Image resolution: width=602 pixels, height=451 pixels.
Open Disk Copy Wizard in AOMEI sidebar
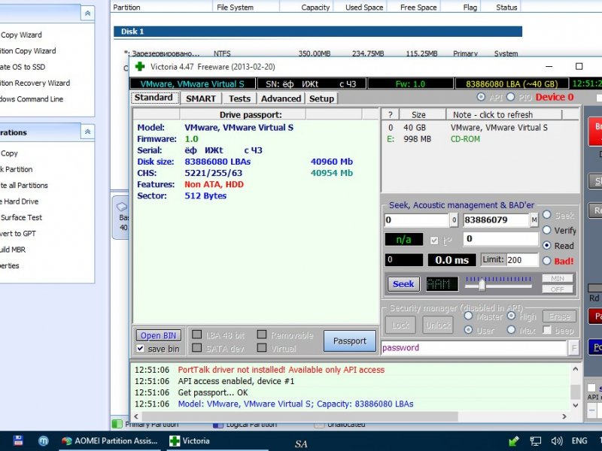[21, 35]
